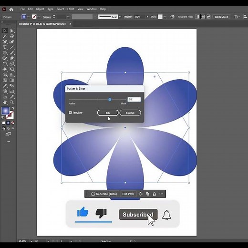Open the Window menu
Screen dimensions: 248x248
(x=92, y=9)
